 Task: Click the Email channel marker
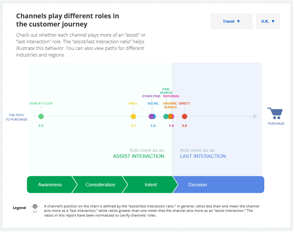(x=133, y=116)
